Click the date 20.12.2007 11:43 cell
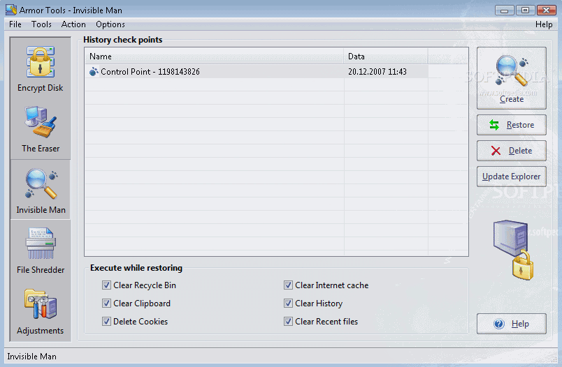The image size is (562, 367). click(x=377, y=72)
